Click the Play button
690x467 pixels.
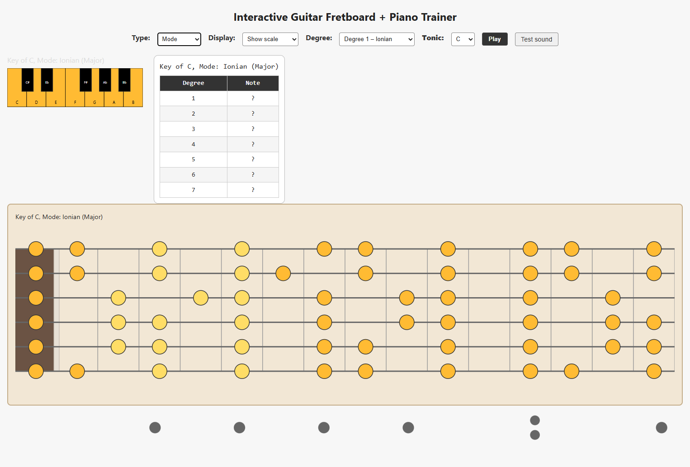495,39
